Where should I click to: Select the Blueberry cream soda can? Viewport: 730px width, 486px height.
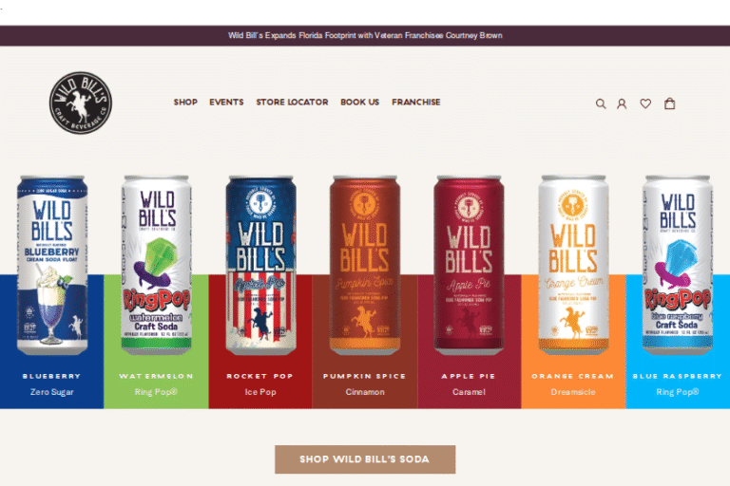pos(52,265)
